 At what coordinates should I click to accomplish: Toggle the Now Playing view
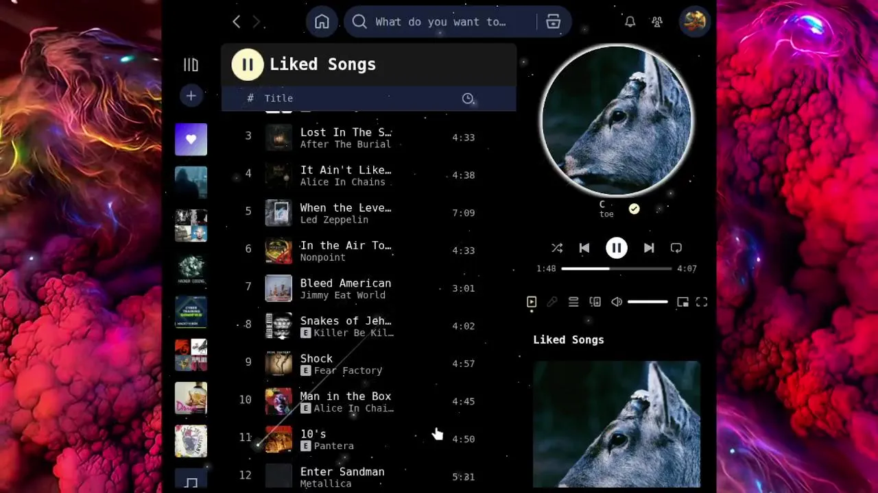tap(532, 302)
